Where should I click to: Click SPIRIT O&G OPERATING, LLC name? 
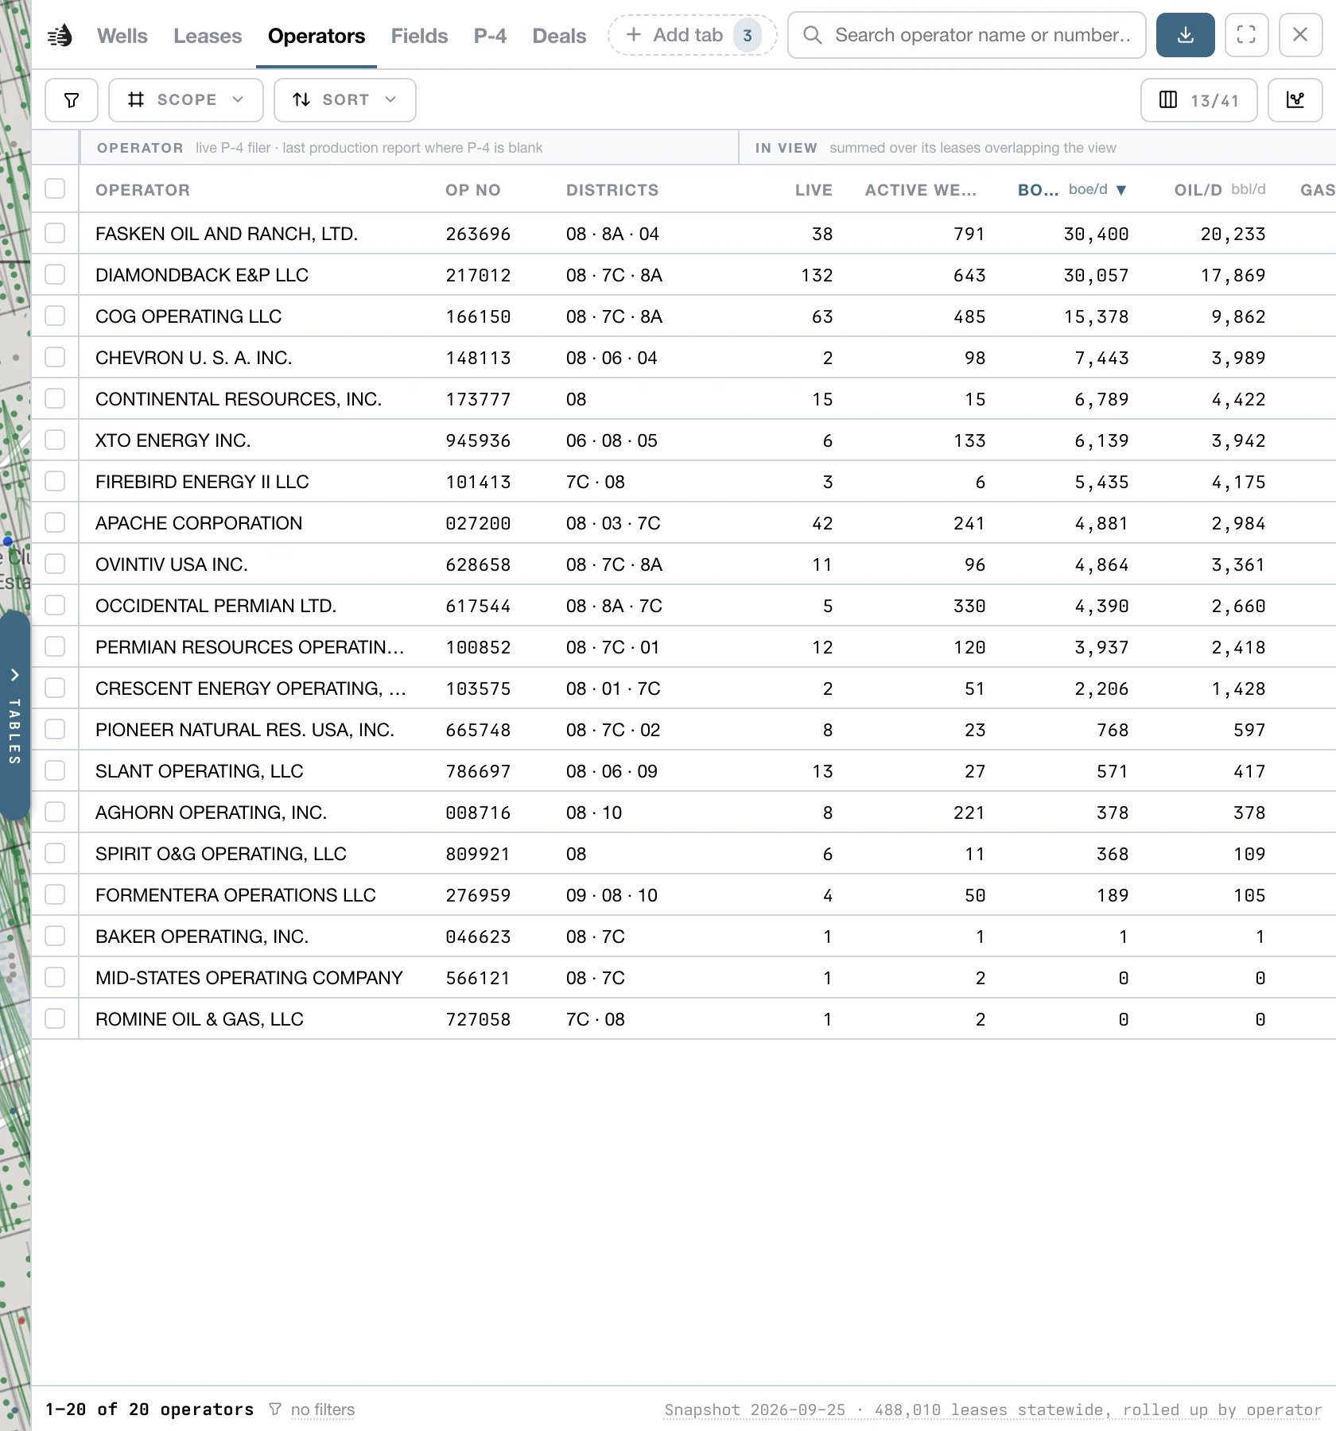click(x=221, y=854)
